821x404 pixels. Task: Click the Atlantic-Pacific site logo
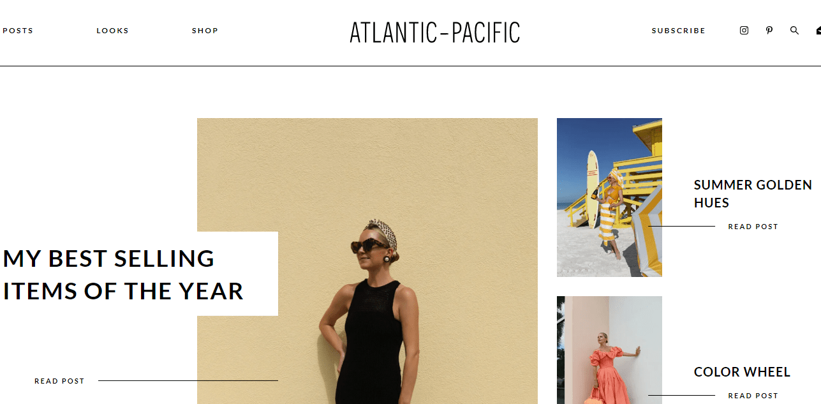435,33
